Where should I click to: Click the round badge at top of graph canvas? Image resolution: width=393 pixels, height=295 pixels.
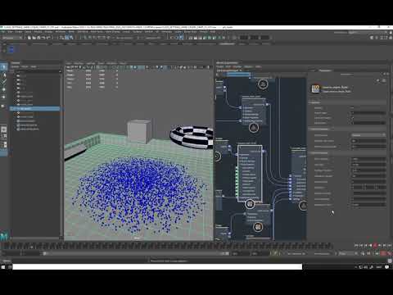(x=263, y=84)
